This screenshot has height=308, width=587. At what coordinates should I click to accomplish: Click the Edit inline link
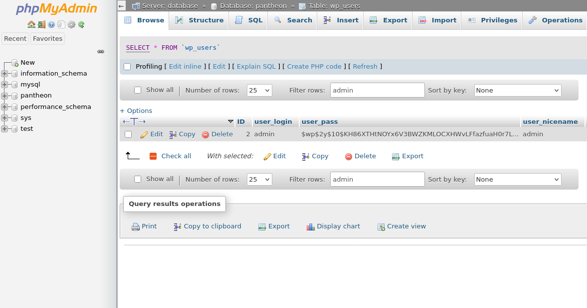pos(185,67)
